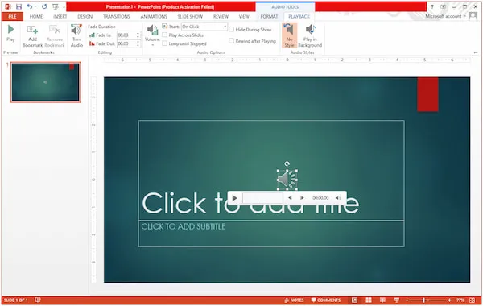This screenshot has height=306, width=483.
Task: Start Slide Show from status bar icon
Action: tap(397, 300)
